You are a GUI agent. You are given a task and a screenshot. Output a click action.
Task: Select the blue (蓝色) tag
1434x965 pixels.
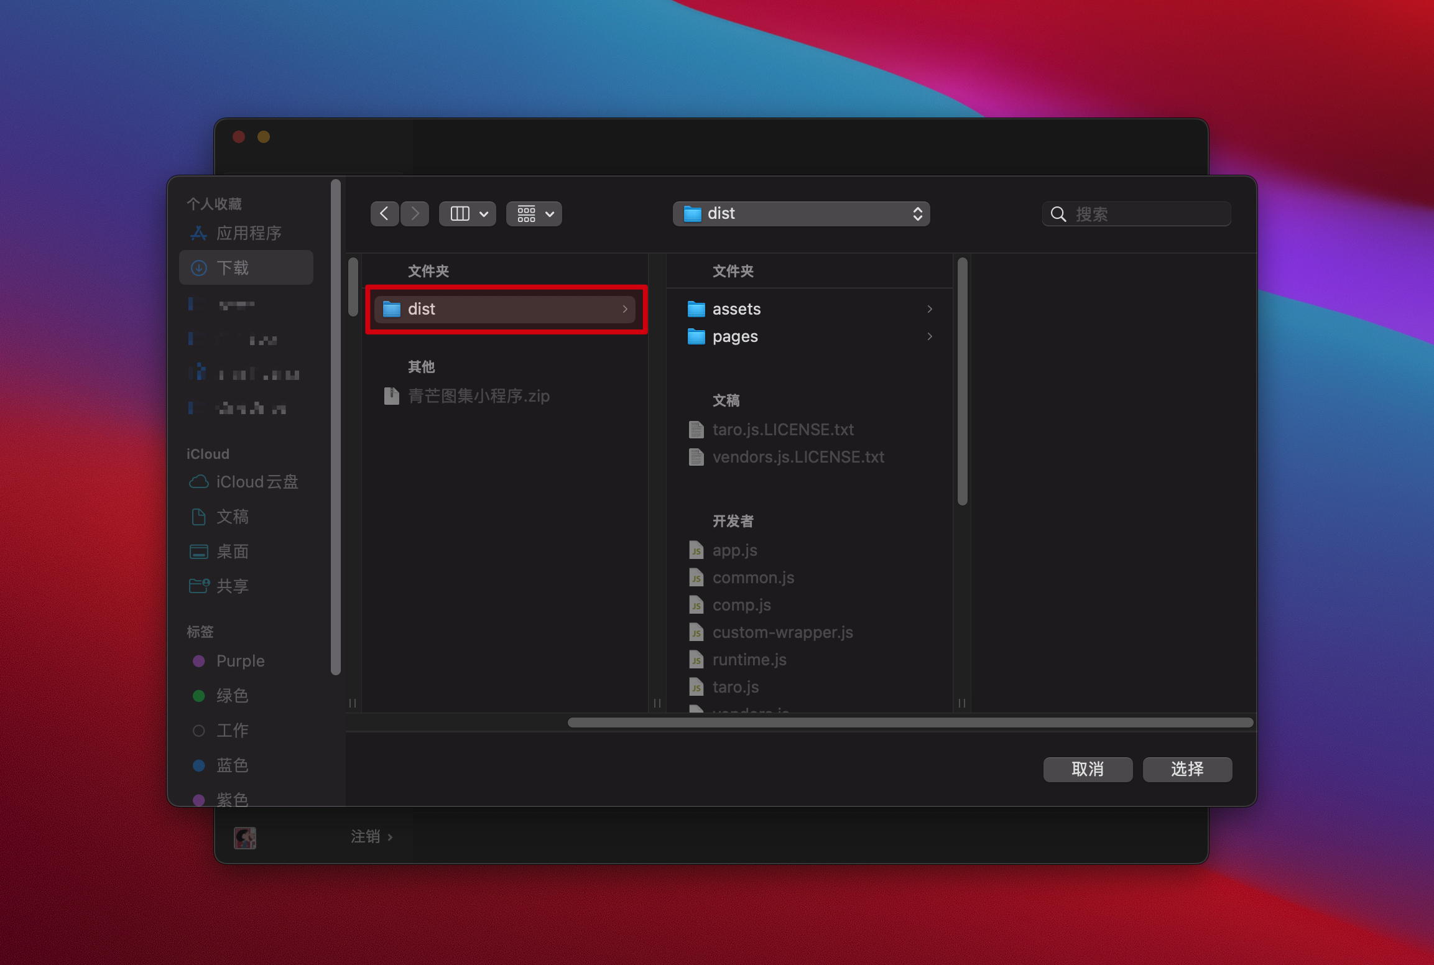(246, 765)
